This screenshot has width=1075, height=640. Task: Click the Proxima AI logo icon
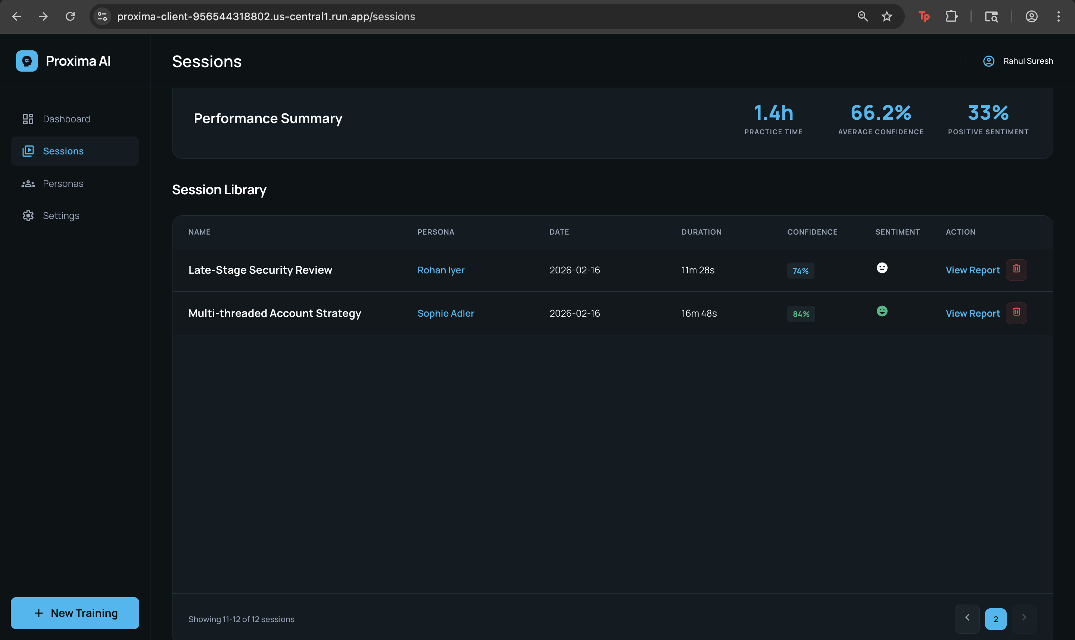click(x=27, y=61)
